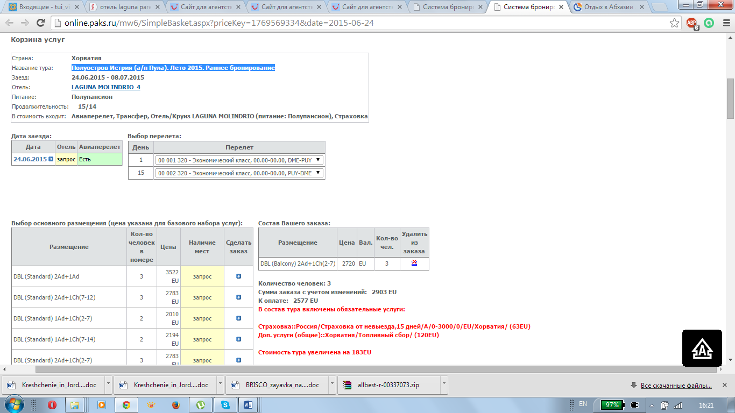Image resolution: width=735 pixels, height=413 pixels.
Task: Click the К оплате: 2577 EU line
Action: click(288, 301)
